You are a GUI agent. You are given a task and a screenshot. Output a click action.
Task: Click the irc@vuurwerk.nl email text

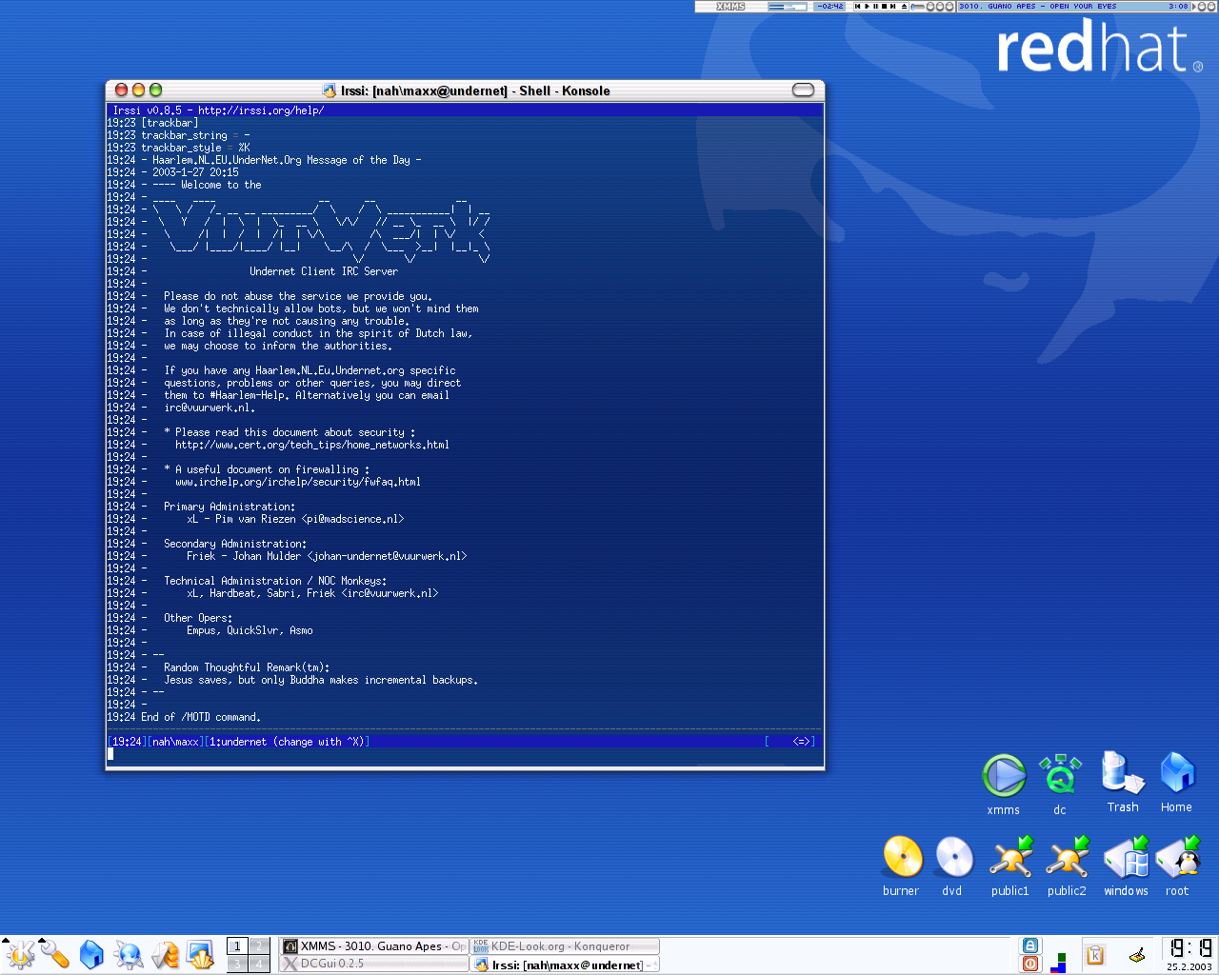pyautogui.click(x=209, y=408)
